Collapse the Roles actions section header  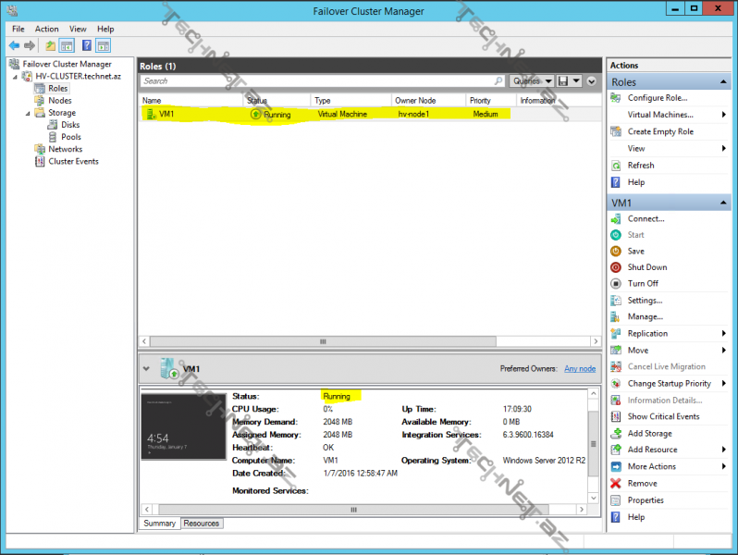coord(724,82)
